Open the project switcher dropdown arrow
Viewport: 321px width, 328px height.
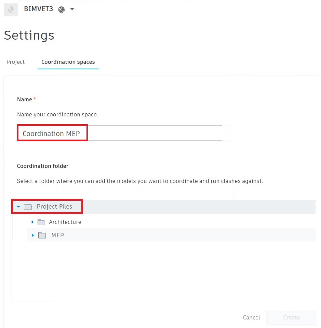click(72, 9)
